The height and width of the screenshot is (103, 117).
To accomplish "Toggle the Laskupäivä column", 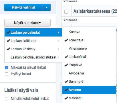I will pyautogui.click(x=89, y=57).
